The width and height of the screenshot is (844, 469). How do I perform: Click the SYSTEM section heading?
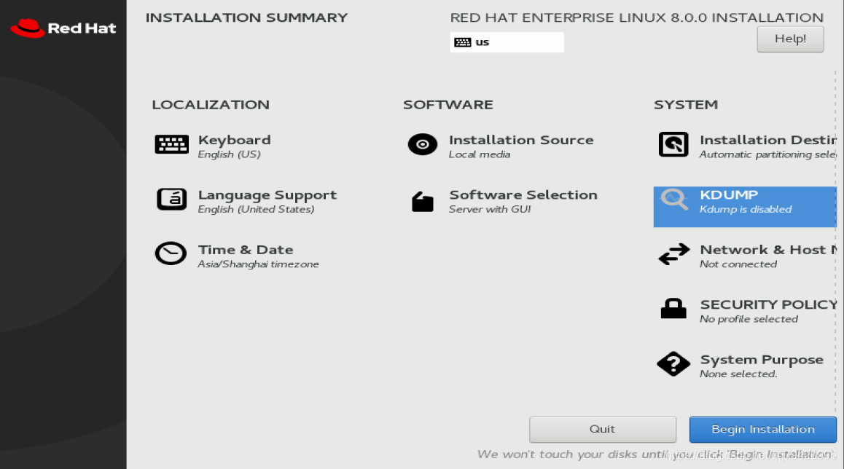[686, 104]
